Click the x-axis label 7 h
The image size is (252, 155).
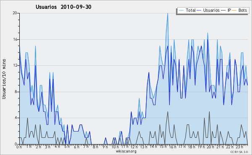coord(86,147)
